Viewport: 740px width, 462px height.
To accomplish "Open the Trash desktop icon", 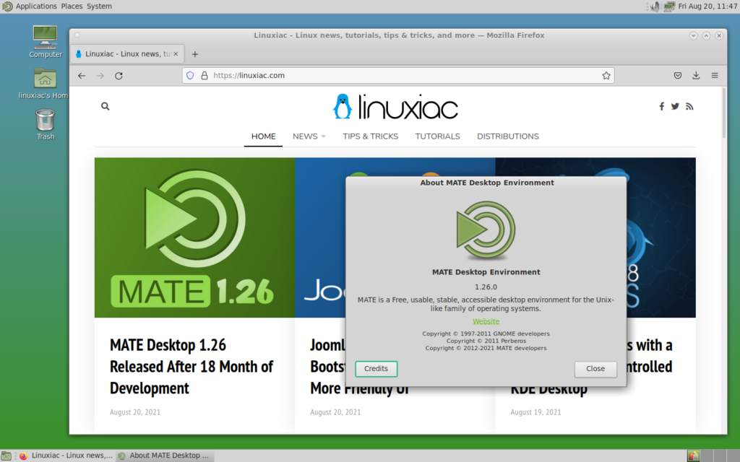I will [x=46, y=124].
